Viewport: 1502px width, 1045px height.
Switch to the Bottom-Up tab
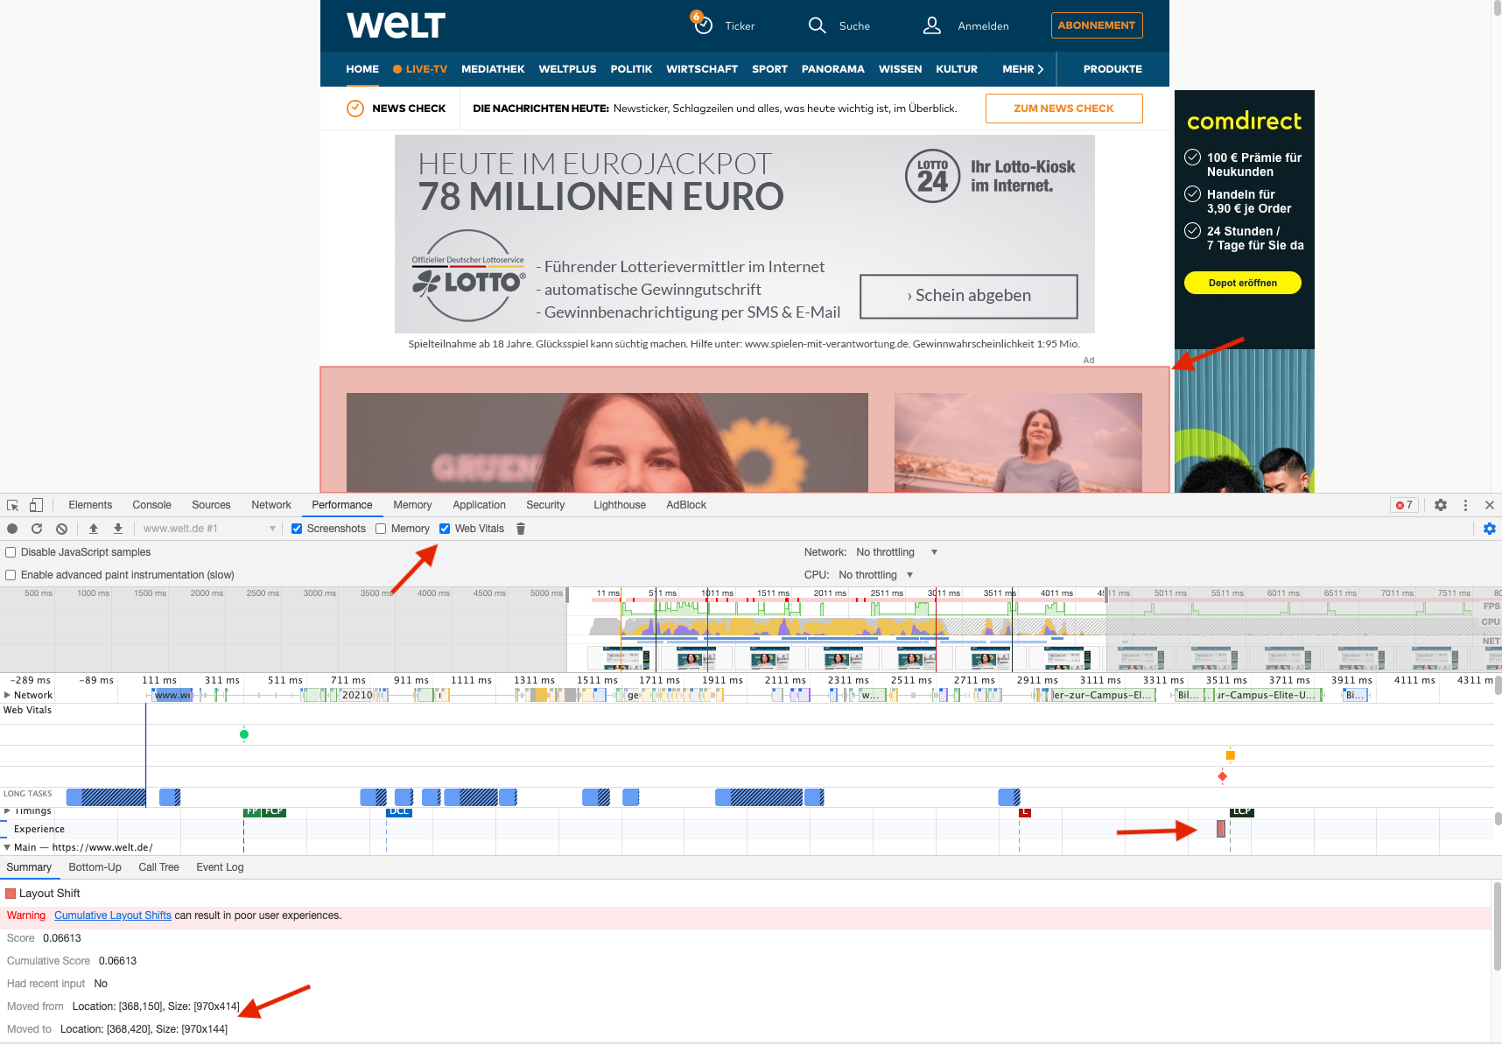click(95, 867)
